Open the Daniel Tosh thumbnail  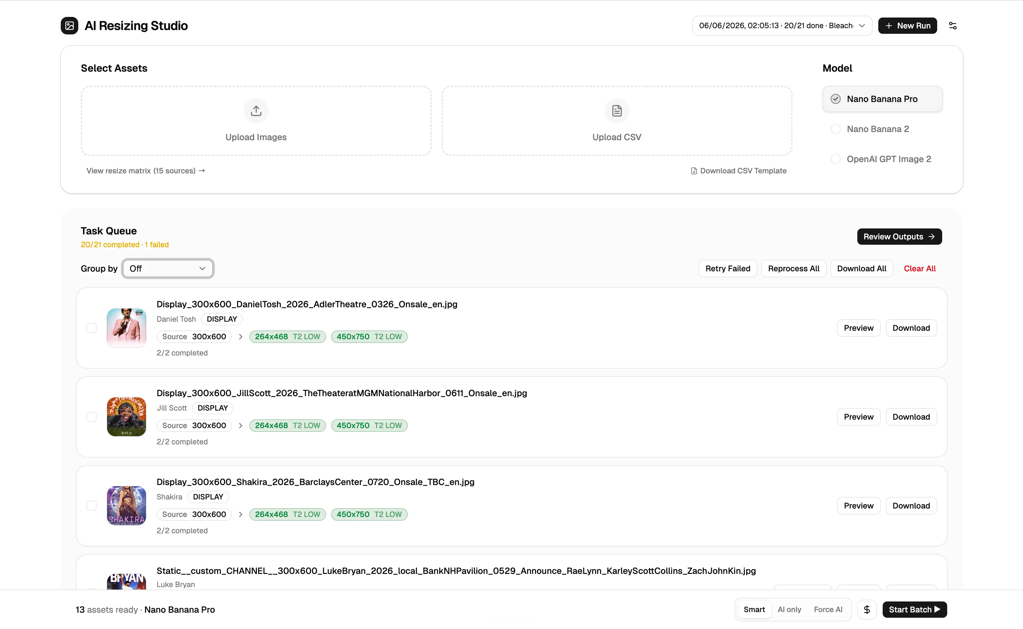(127, 328)
